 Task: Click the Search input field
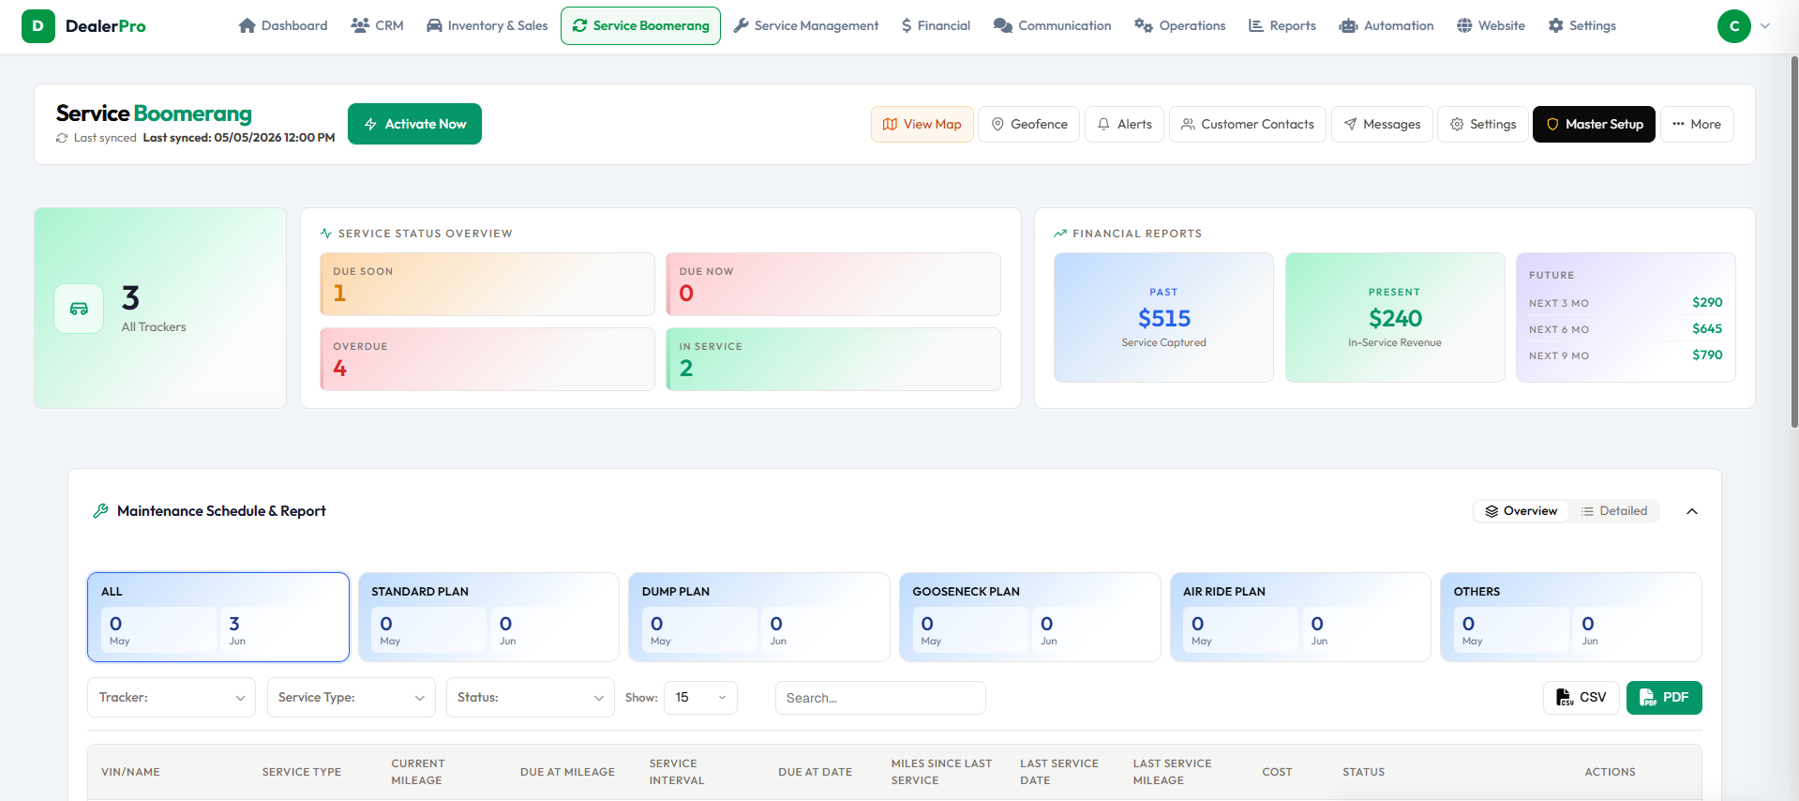(x=880, y=698)
